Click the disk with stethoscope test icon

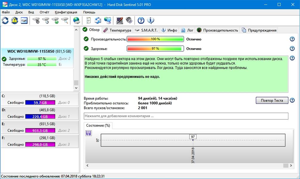[x=36, y=21]
